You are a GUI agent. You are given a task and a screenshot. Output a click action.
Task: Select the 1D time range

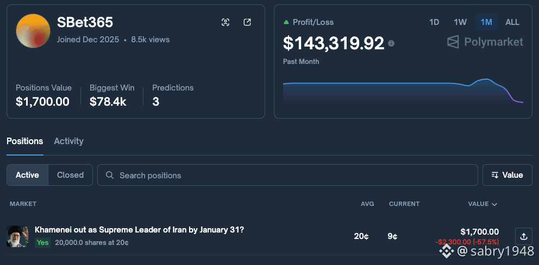click(434, 22)
